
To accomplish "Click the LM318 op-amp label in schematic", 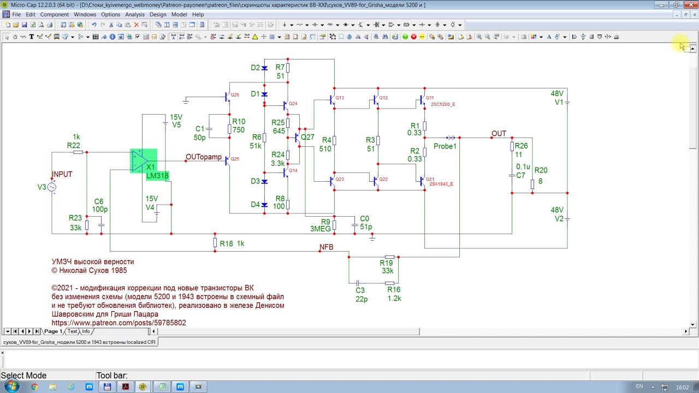I will click(x=157, y=176).
